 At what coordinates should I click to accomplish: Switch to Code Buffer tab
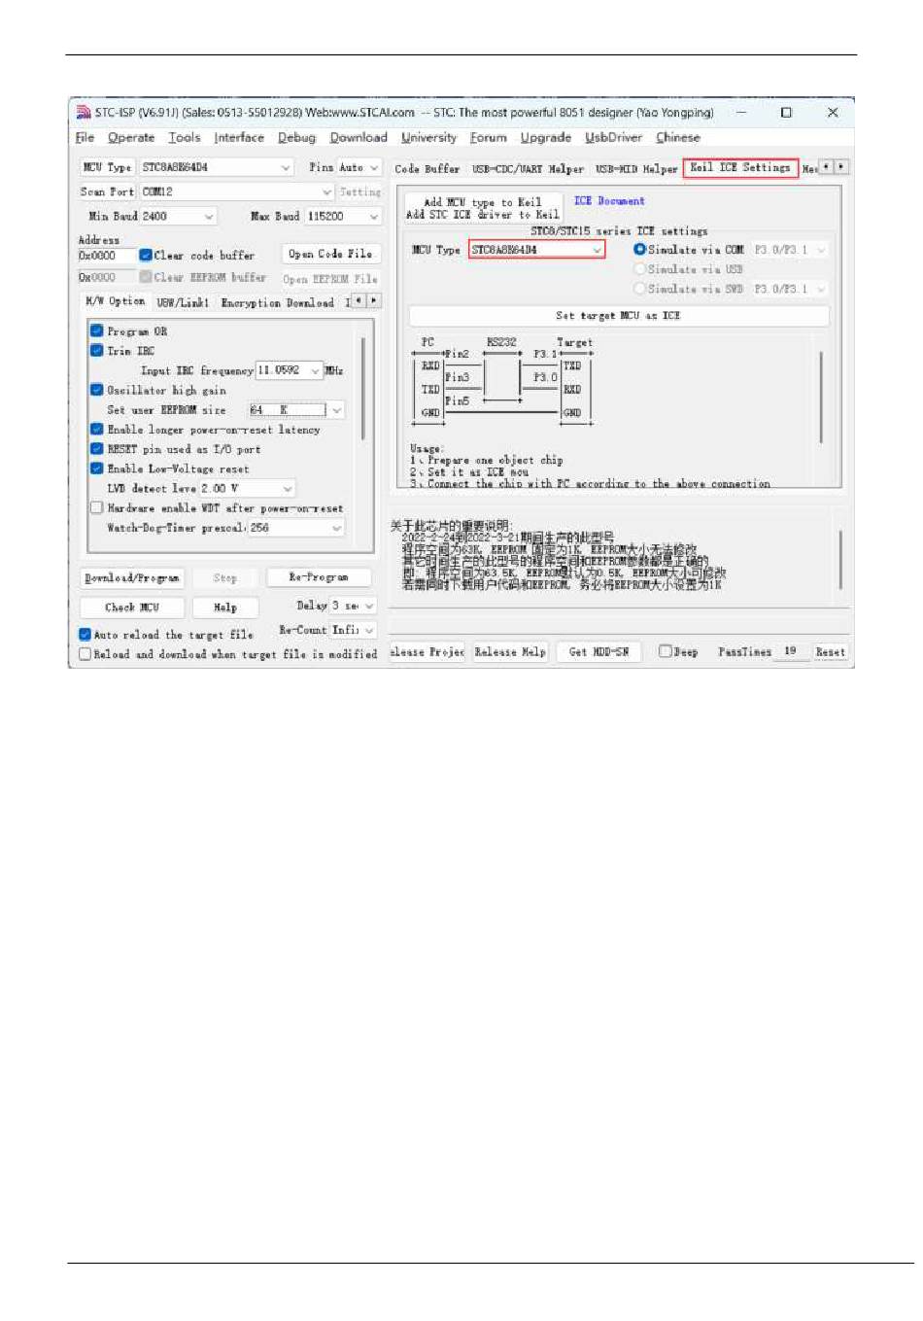[427, 169]
